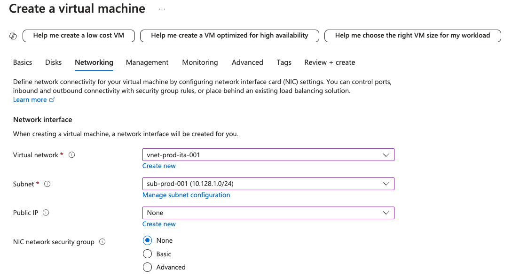Click Create new under Public IP
This screenshot has height=277, width=512.
pyautogui.click(x=159, y=224)
